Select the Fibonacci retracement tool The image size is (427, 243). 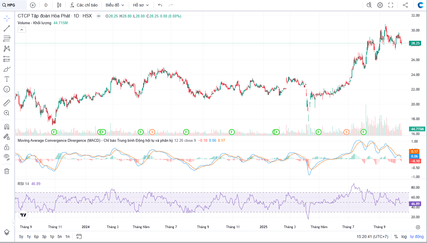tap(7, 39)
